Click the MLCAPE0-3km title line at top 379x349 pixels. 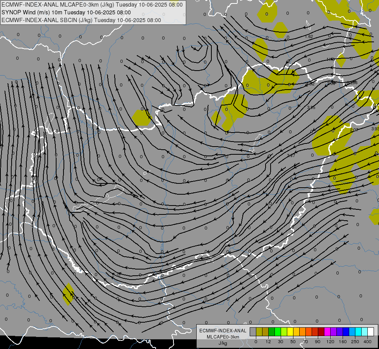tap(92, 5)
